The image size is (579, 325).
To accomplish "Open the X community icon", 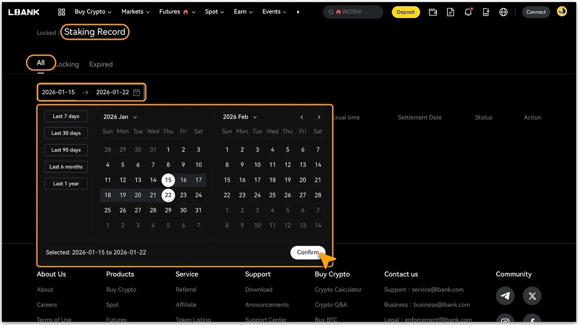I will point(532,296).
